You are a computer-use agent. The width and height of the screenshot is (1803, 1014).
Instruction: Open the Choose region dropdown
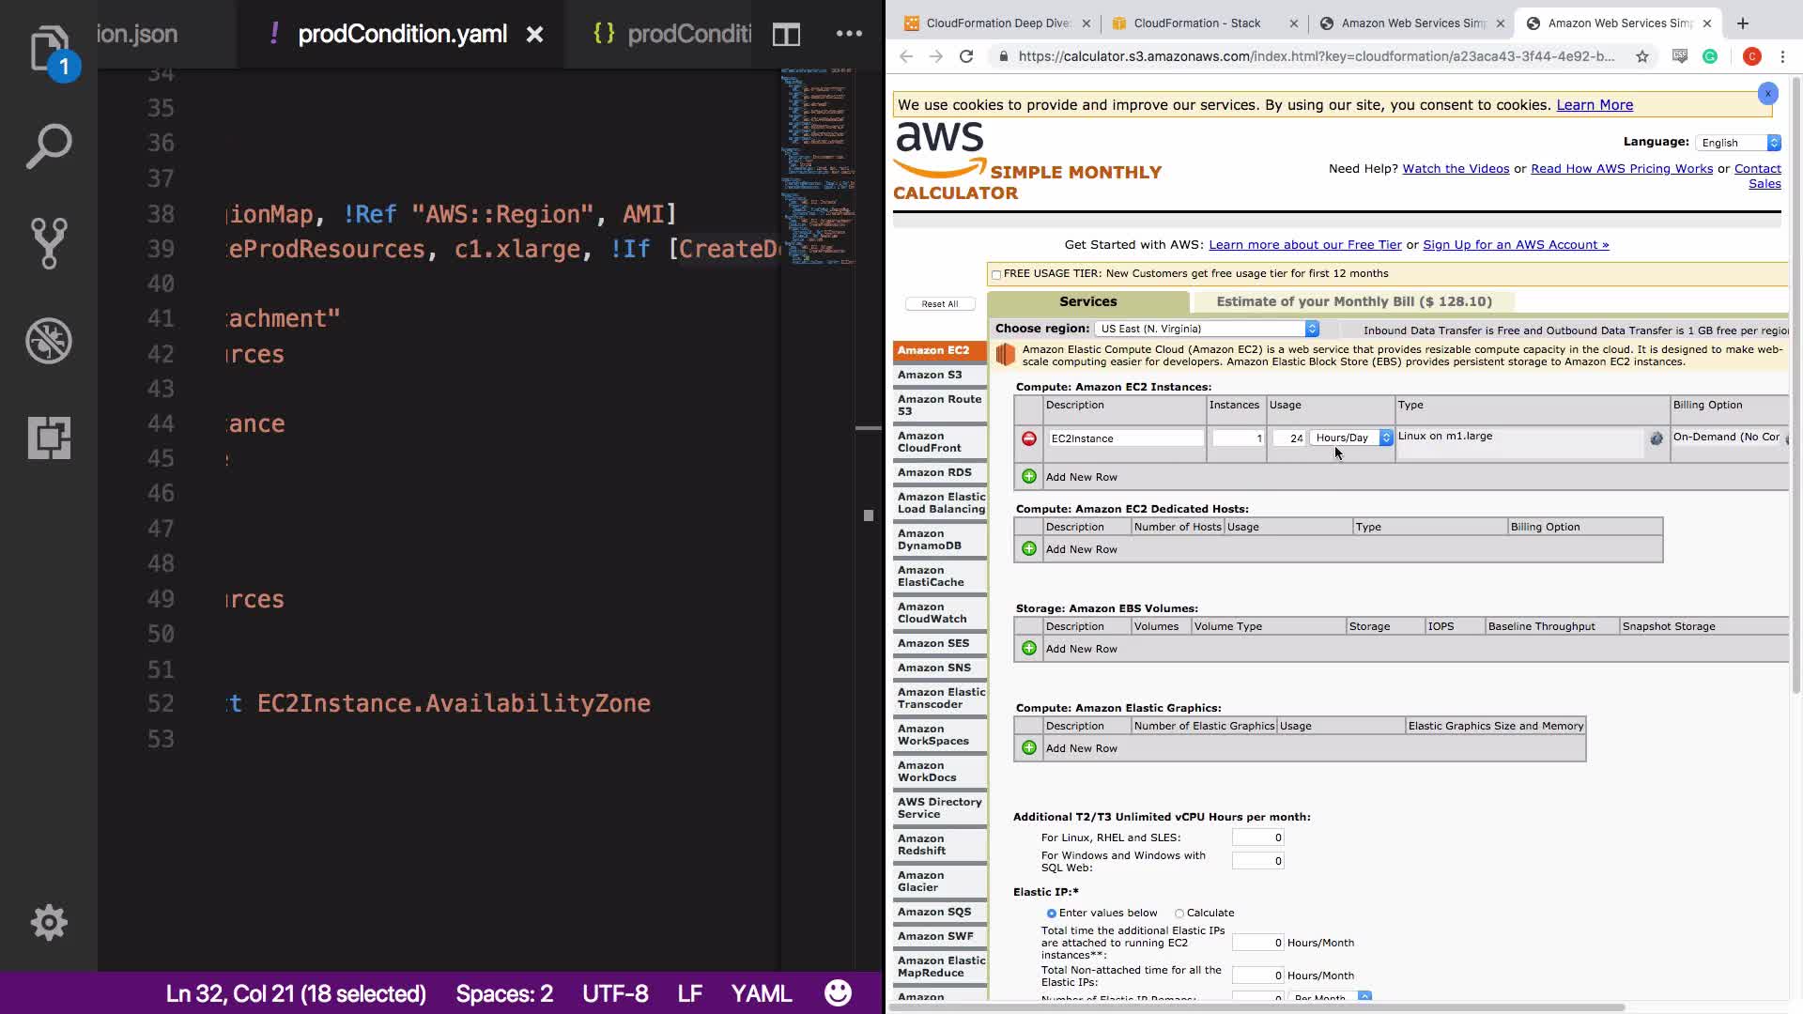[x=1207, y=329]
